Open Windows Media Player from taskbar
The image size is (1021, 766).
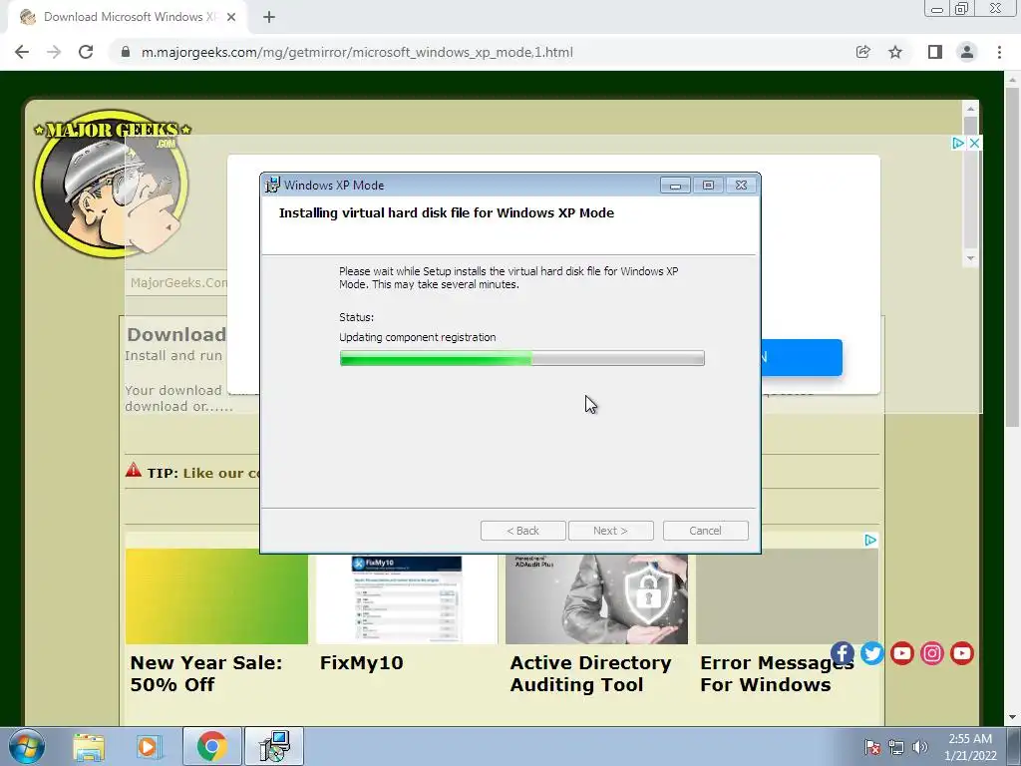[148, 746]
